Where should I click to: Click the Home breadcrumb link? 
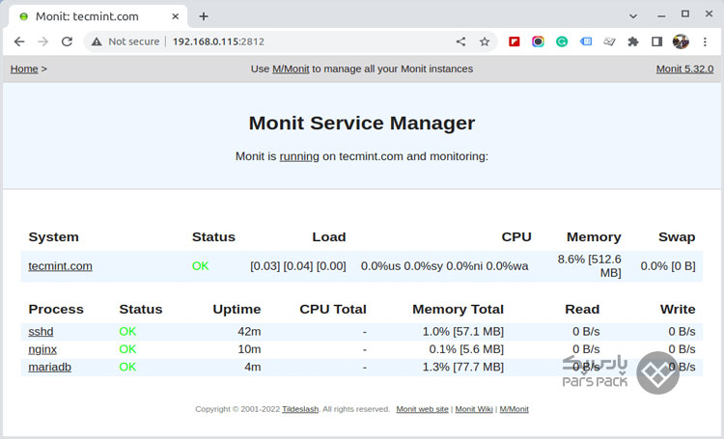tap(24, 69)
